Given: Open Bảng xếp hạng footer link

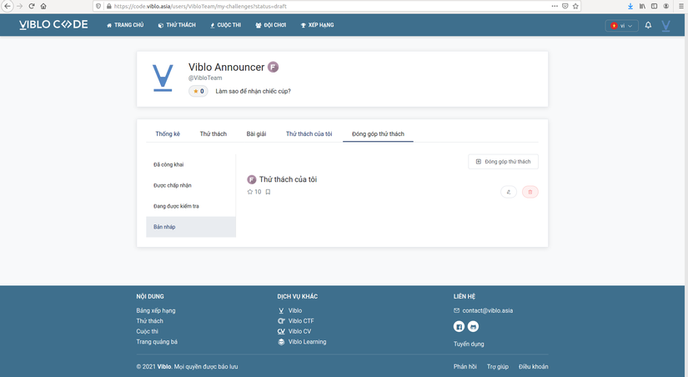Looking at the screenshot, I should point(156,310).
